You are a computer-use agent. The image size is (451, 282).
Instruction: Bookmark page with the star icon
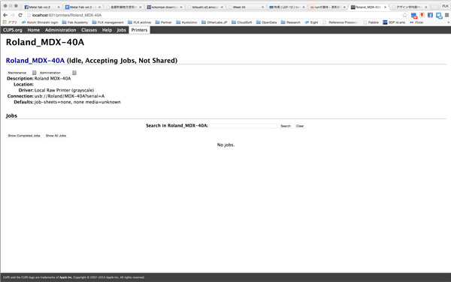404,15
